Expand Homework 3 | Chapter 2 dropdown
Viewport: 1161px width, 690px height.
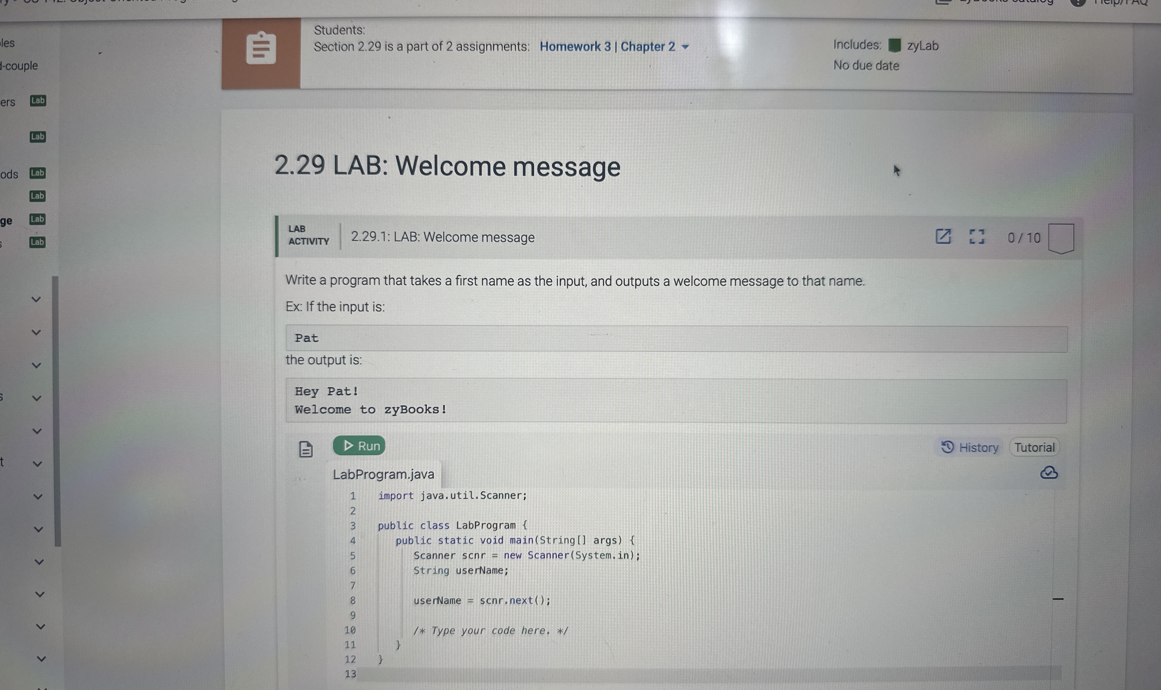[x=685, y=47]
